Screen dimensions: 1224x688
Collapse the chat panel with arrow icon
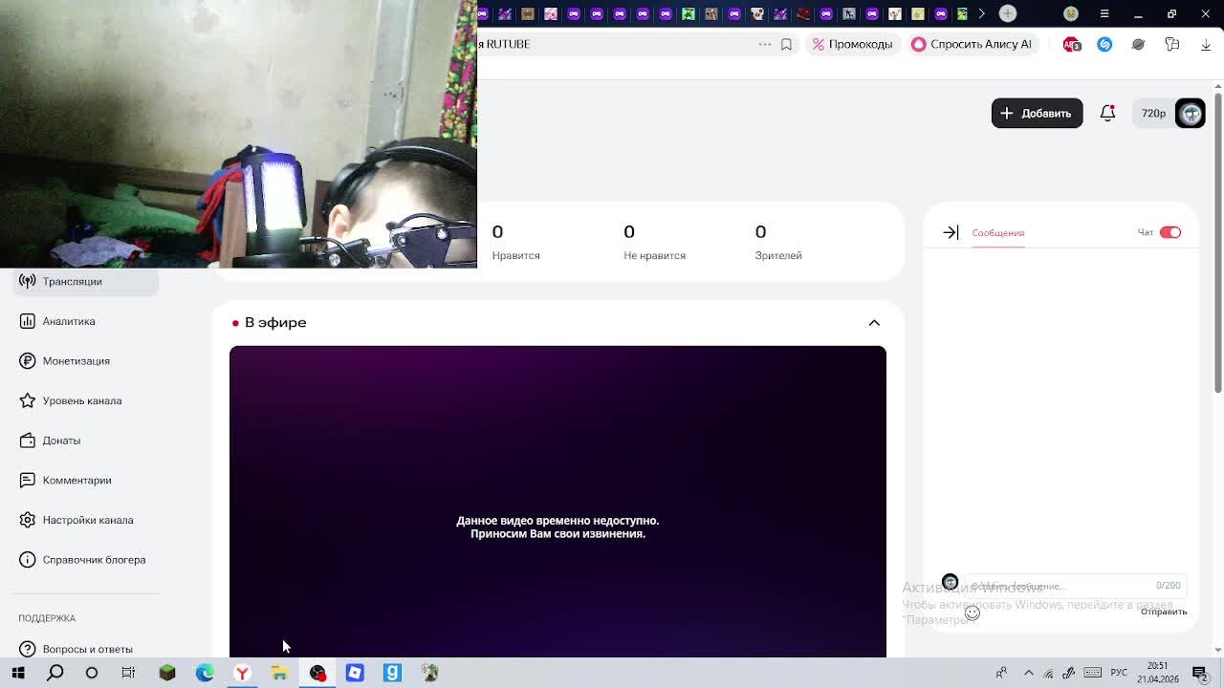point(951,232)
